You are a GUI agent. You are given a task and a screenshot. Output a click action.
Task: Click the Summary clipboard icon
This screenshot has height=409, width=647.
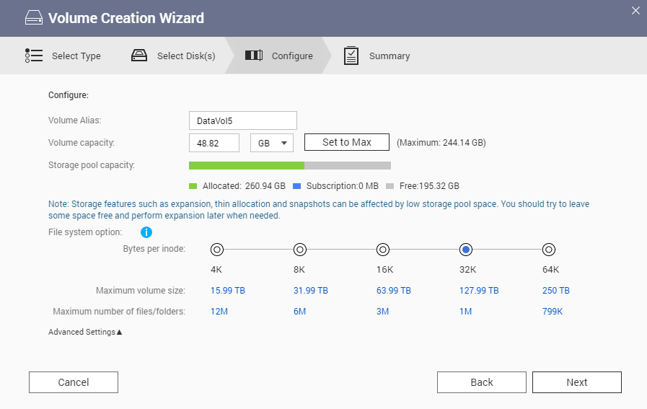pos(351,56)
